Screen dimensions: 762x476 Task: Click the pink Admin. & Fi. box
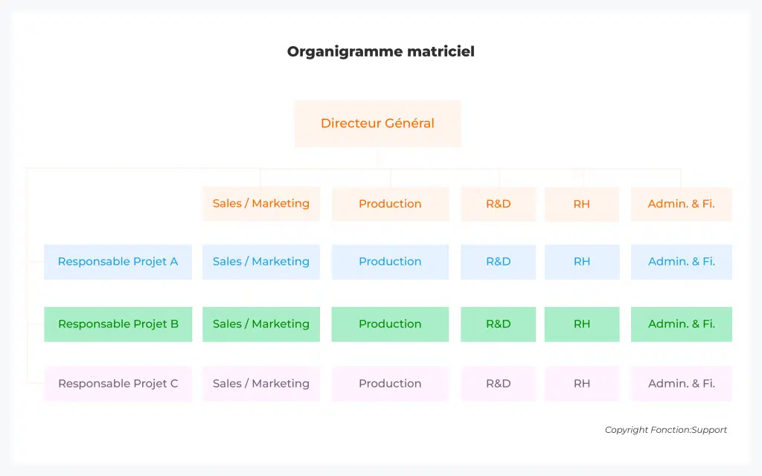point(682,384)
